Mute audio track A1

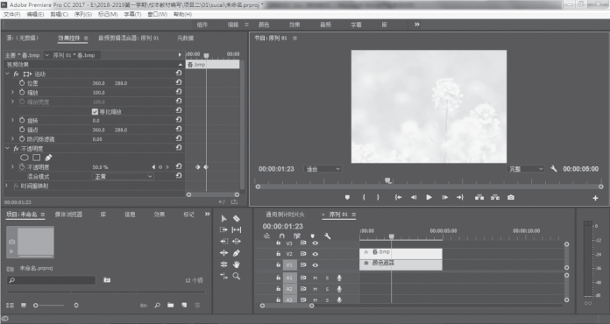pos(316,278)
